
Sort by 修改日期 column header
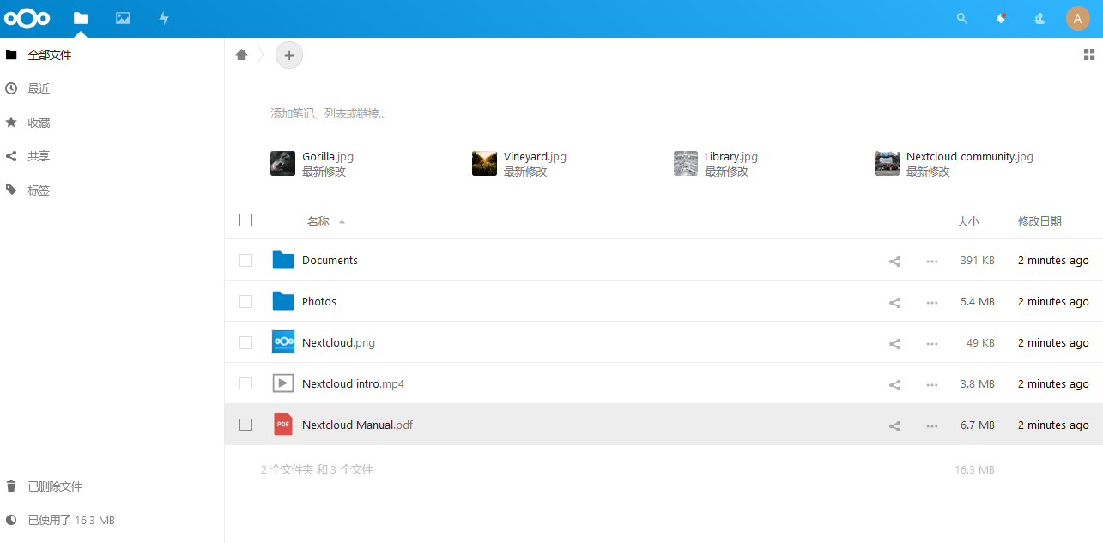tap(1039, 221)
